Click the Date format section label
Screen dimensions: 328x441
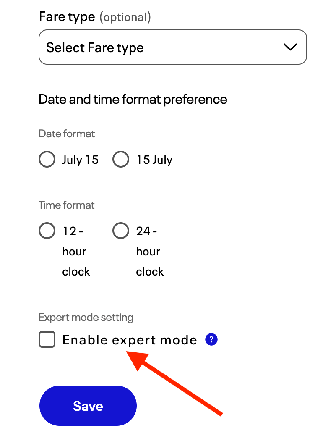point(67,134)
